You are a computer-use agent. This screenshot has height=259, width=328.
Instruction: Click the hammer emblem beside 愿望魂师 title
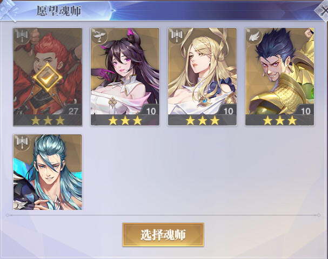8,10
